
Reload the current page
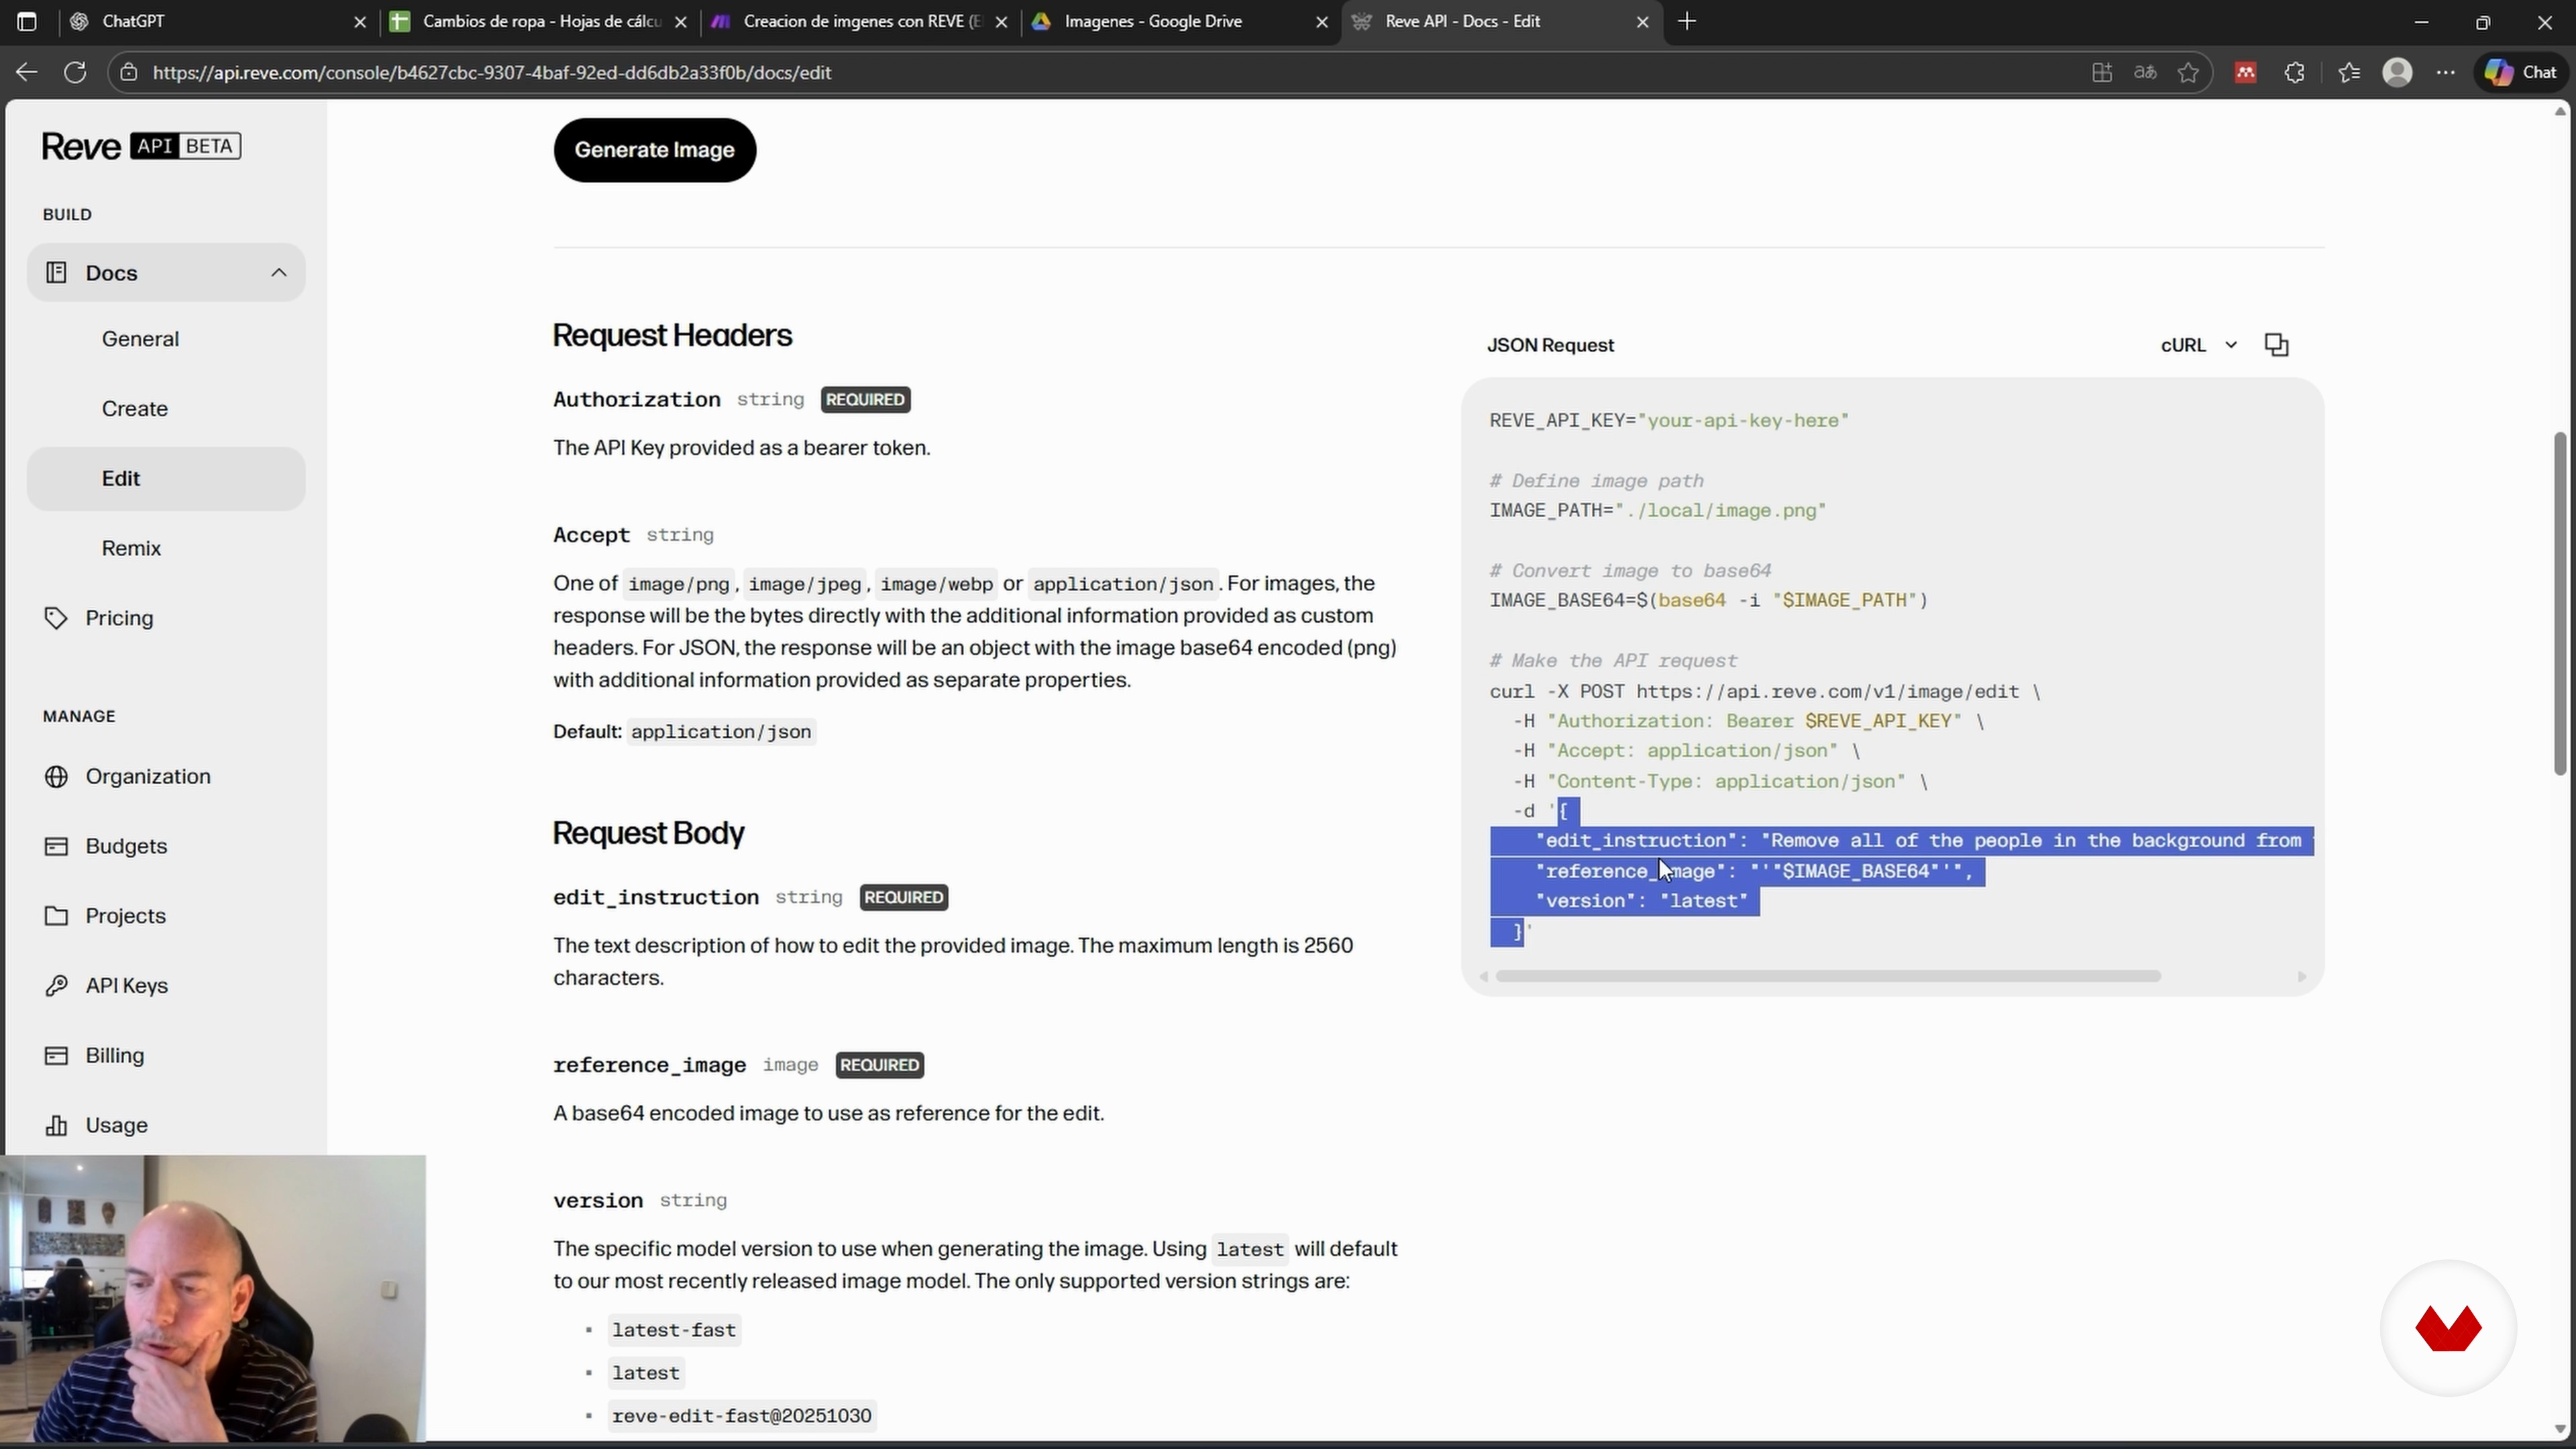[x=75, y=72]
